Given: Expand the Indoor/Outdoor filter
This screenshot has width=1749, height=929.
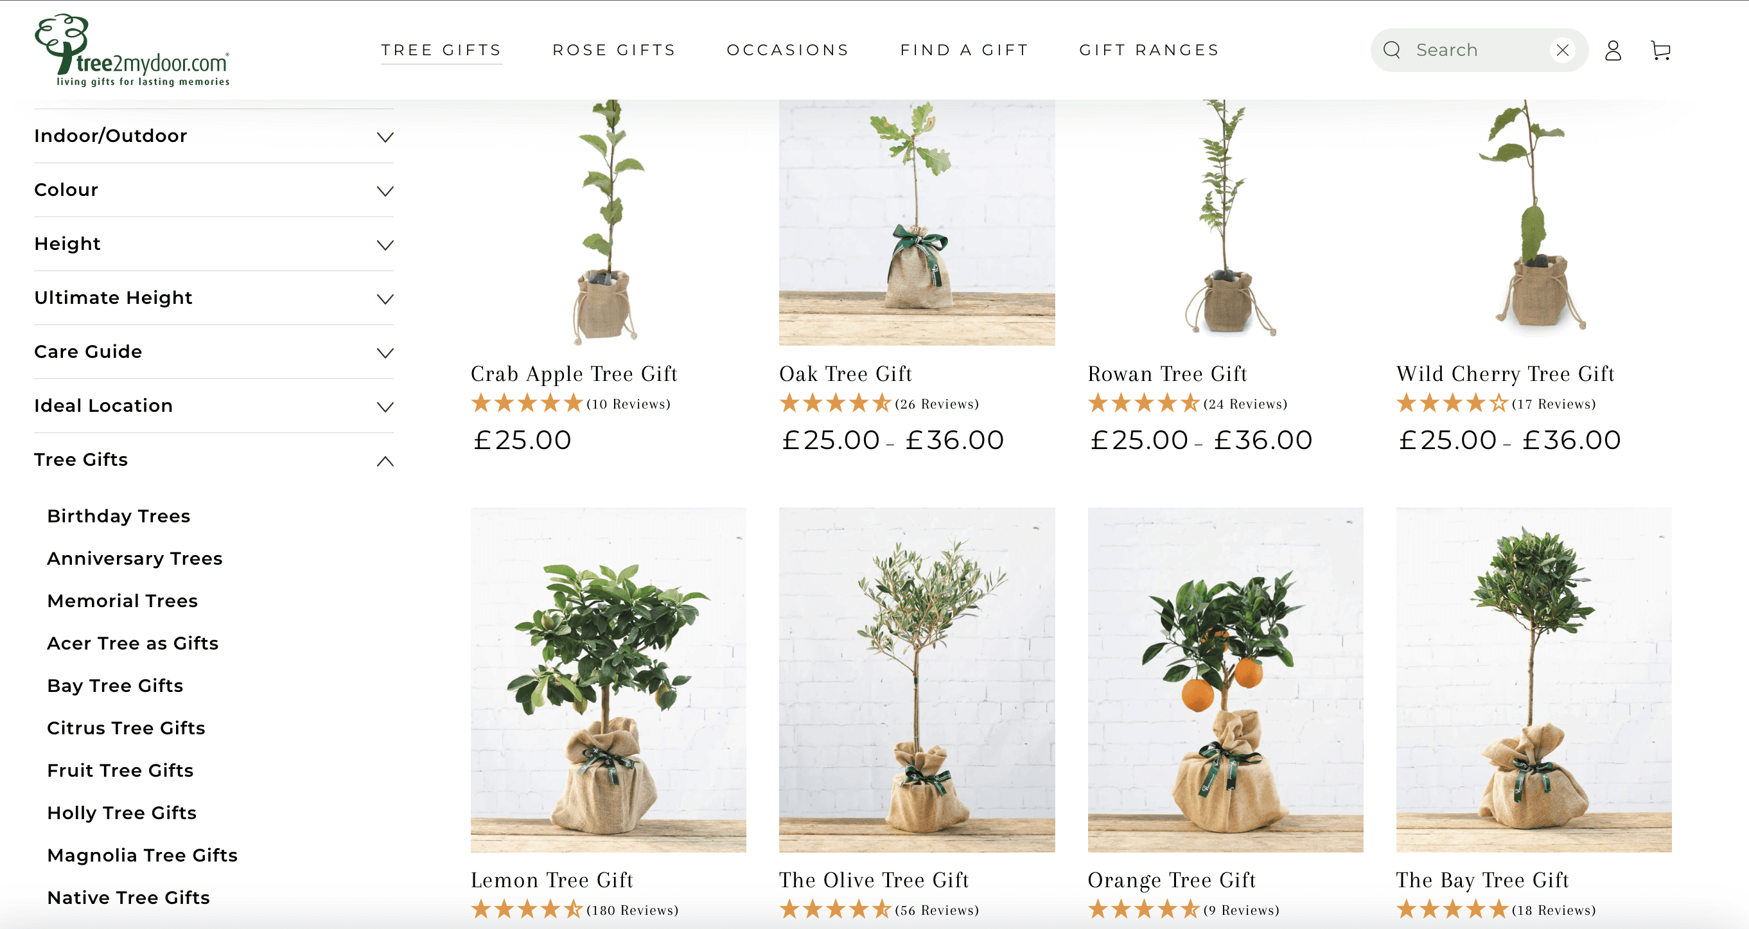Looking at the screenshot, I should [x=214, y=136].
